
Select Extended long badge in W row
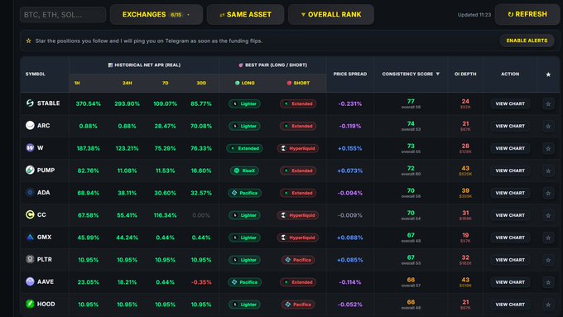point(244,148)
